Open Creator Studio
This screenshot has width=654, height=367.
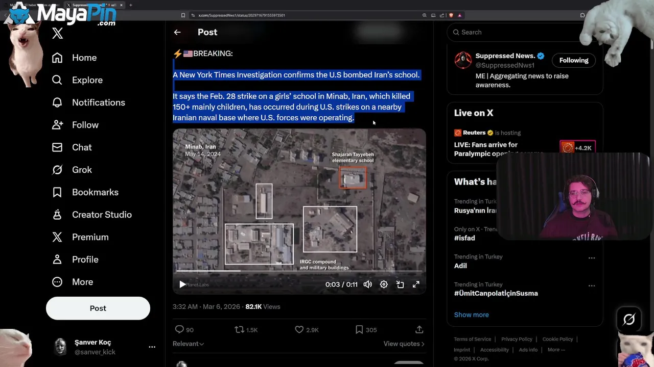coord(91,215)
